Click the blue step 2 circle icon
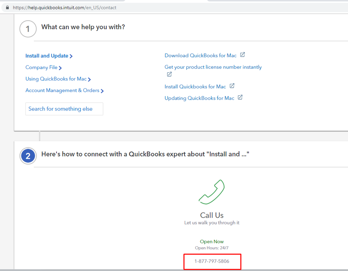 [28, 156]
